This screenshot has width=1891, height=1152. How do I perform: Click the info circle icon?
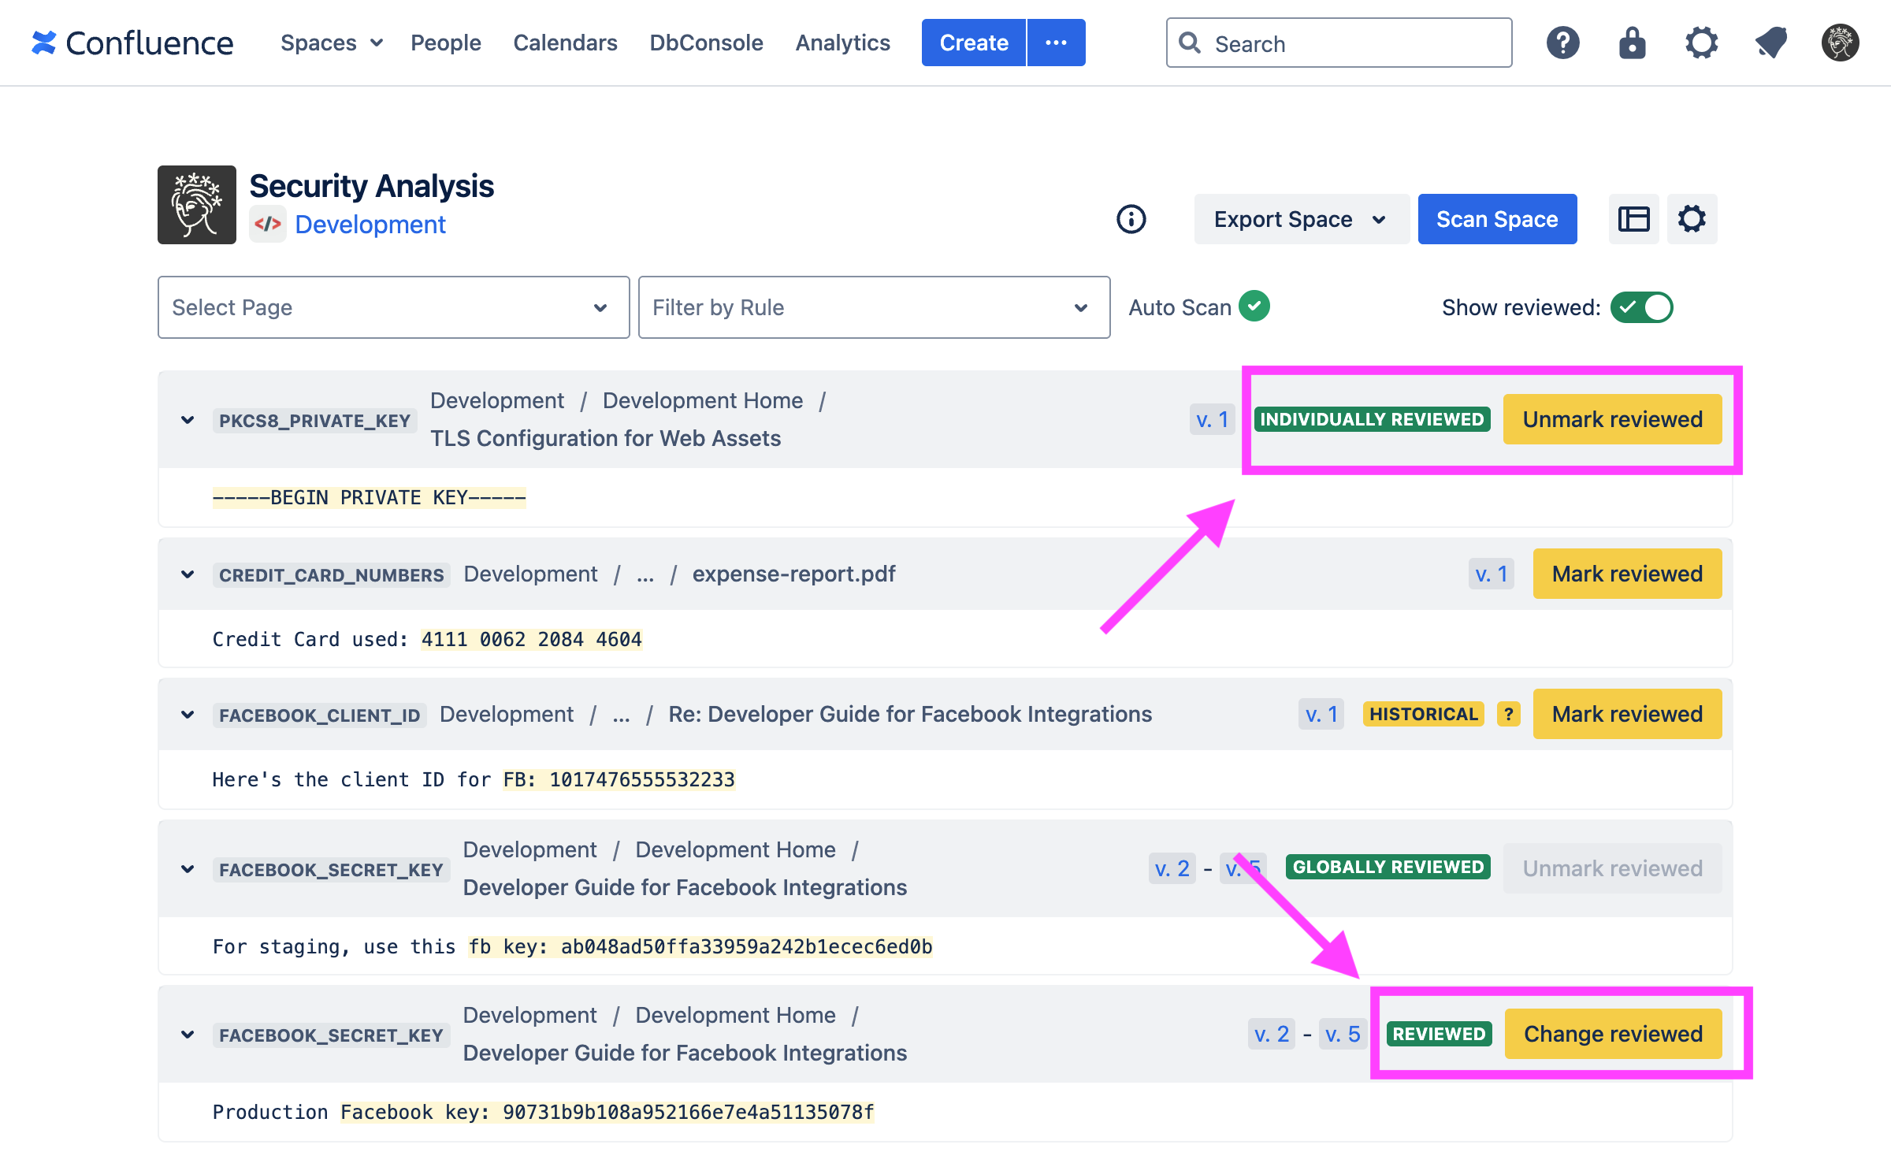click(x=1131, y=219)
